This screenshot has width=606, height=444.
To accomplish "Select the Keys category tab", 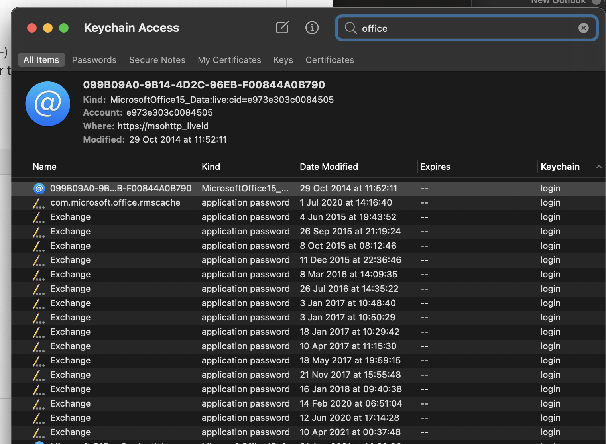I will click(283, 60).
